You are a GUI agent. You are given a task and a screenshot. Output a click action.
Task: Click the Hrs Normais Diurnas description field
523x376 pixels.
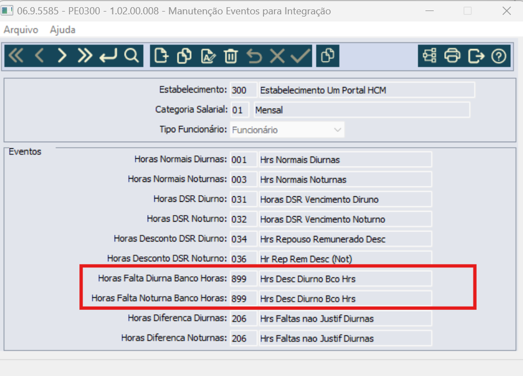(346, 160)
